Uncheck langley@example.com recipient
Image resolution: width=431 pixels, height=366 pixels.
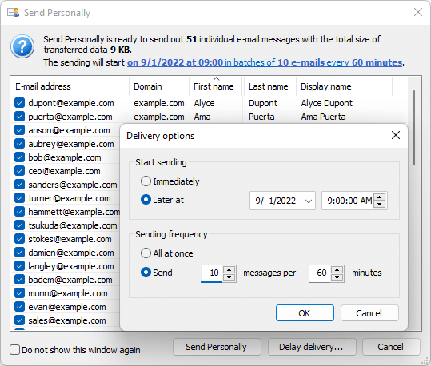click(19, 265)
